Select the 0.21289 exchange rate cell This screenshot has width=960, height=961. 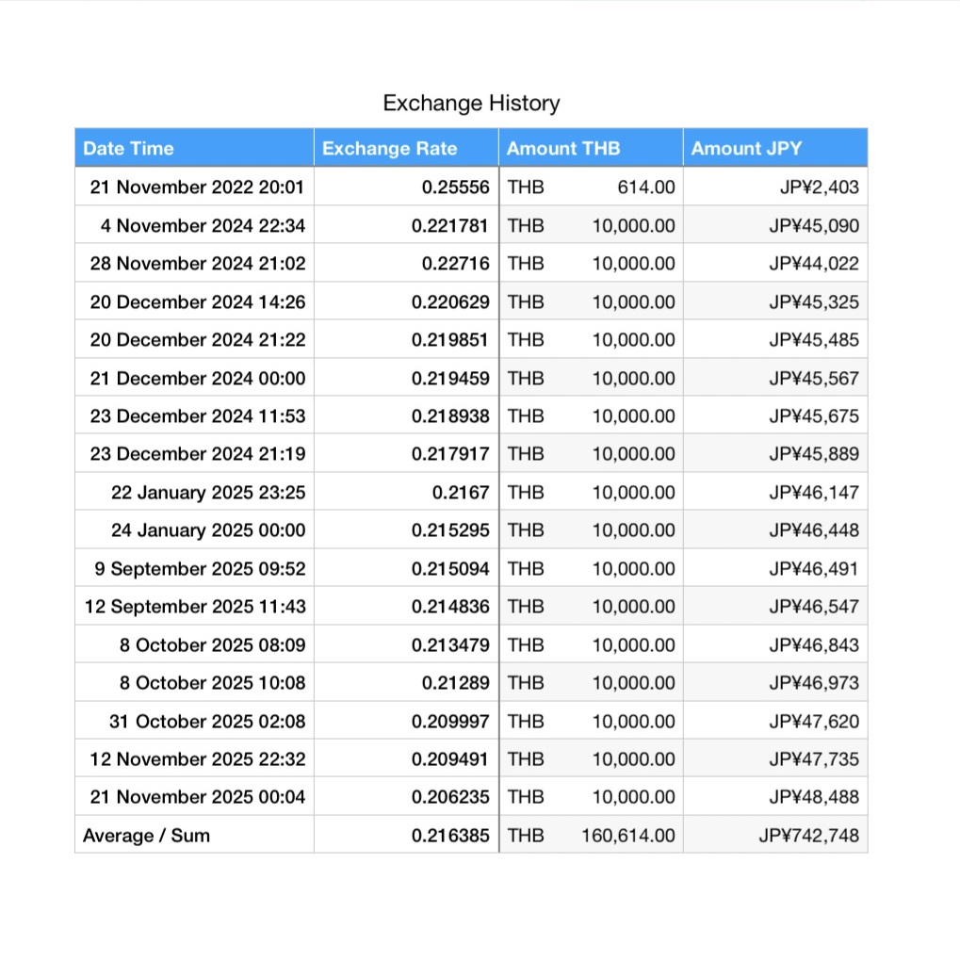coord(406,682)
